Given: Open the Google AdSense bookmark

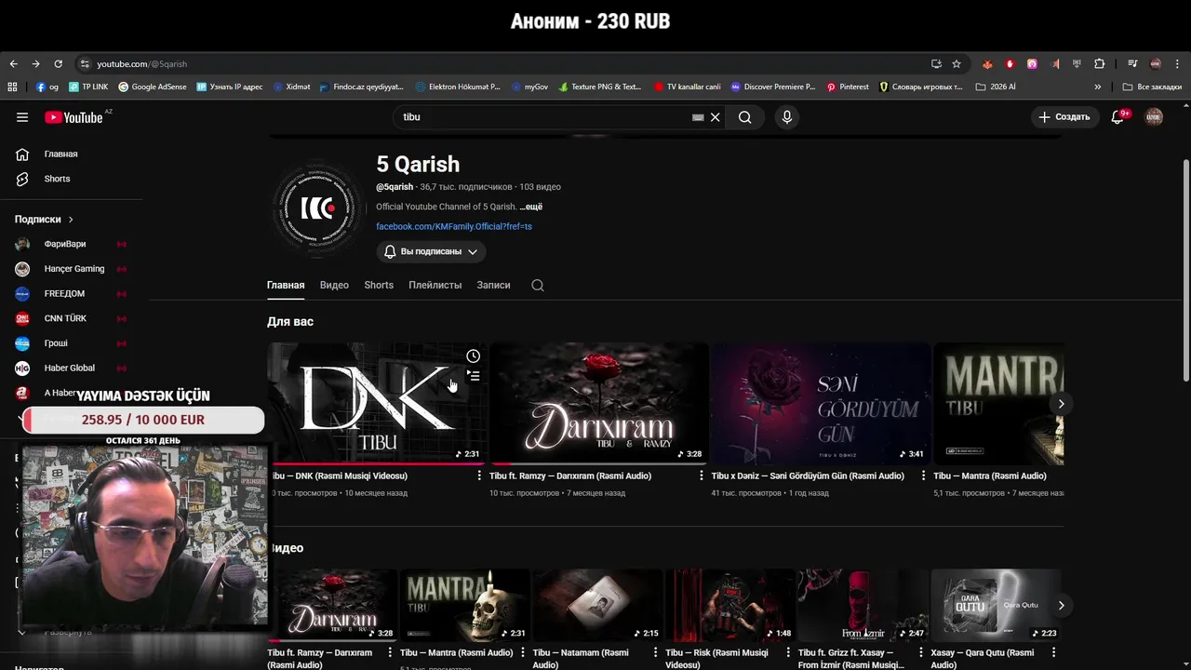Looking at the screenshot, I should pyautogui.click(x=153, y=87).
